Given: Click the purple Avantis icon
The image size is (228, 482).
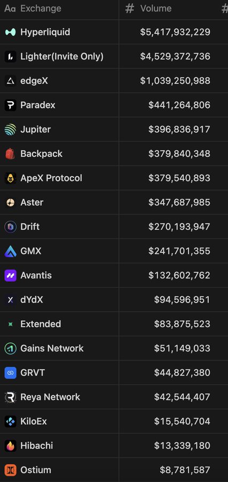Looking at the screenshot, I should pyautogui.click(x=11, y=275).
